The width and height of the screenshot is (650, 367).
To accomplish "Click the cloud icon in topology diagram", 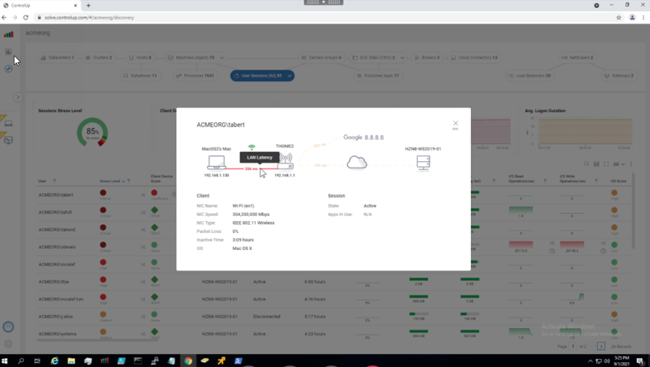I will coord(357,163).
